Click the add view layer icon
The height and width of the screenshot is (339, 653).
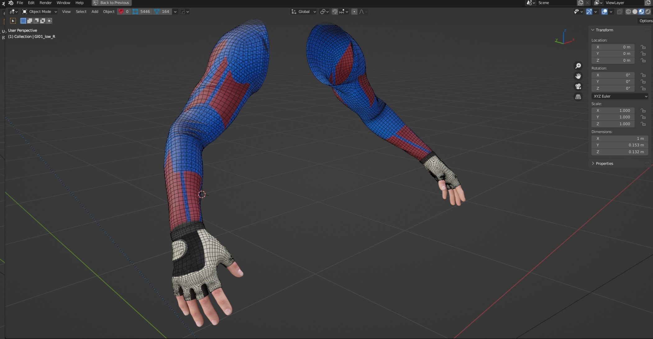(648, 3)
